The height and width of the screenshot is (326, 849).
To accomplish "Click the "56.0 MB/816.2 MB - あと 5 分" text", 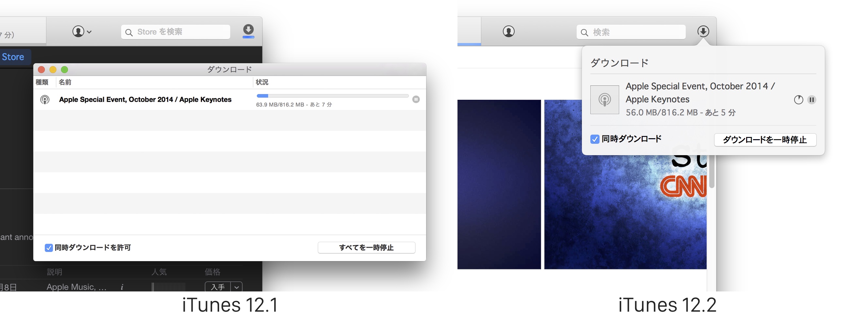I will (681, 112).
